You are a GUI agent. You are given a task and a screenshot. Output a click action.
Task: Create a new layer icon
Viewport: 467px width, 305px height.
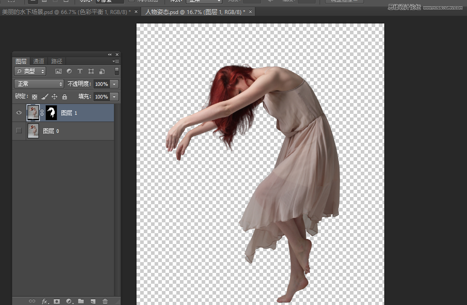[93, 301]
